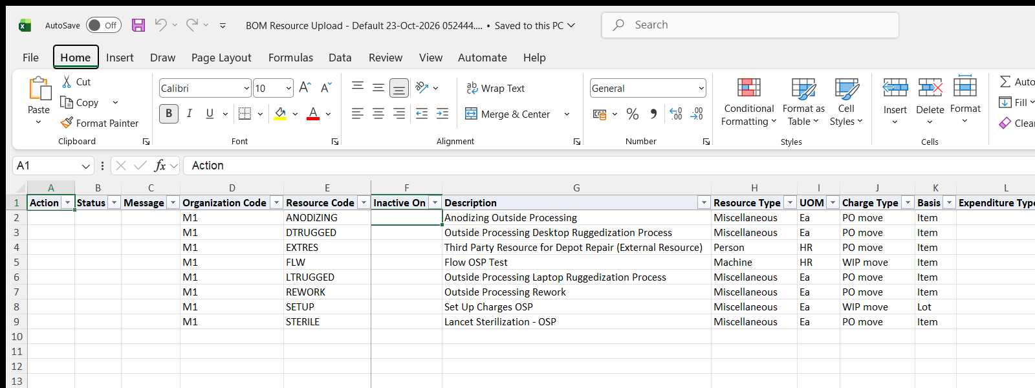Screen dimensions: 1035x388
Task: Click the Copy icon
Action: coord(67,102)
